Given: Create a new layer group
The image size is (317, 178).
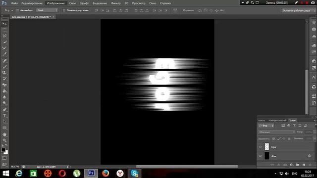Looking at the screenshot, I should click(297, 165).
